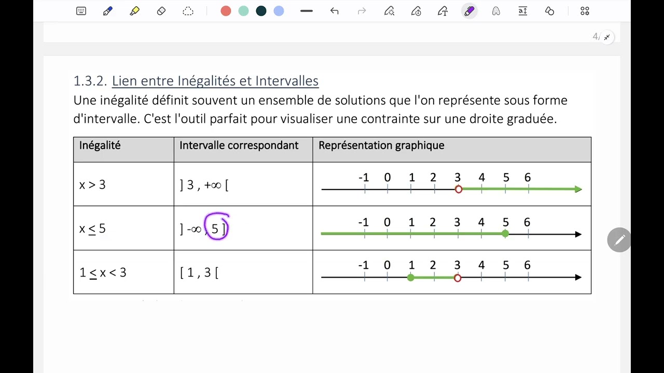Redo the undone action
The width and height of the screenshot is (664, 373).
pyautogui.click(x=362, y=11)
